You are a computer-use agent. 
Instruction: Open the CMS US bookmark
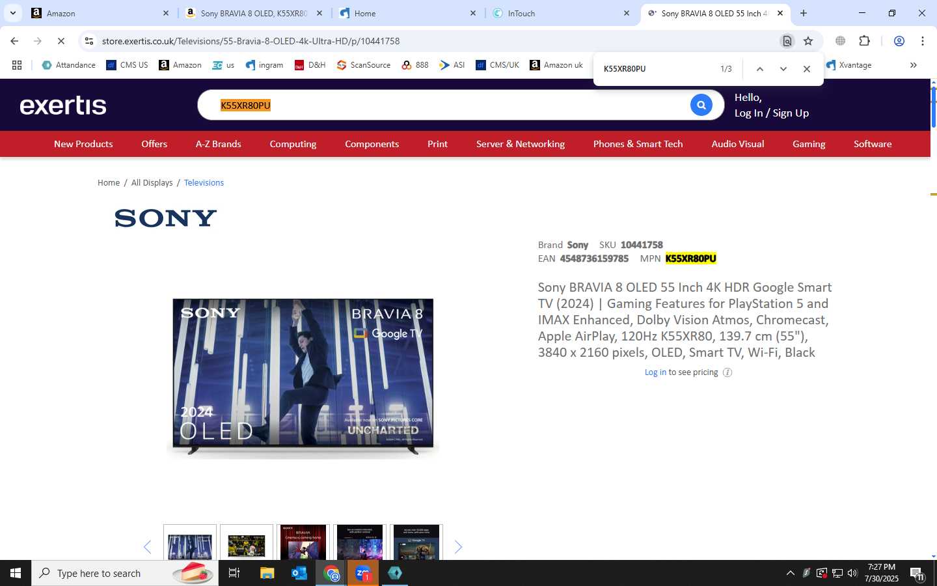click(x=127, y=65)
